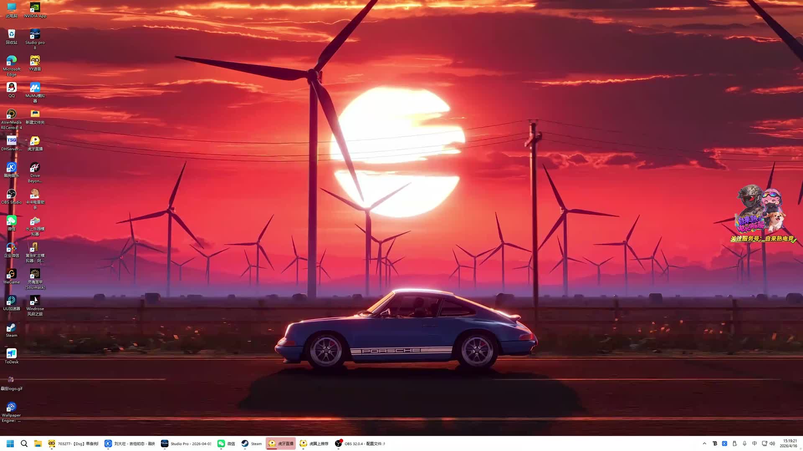The width and height of the screenshot is (803, 451).
Task: Click the taskbar clock and date
Action: [x=789, y=443]
